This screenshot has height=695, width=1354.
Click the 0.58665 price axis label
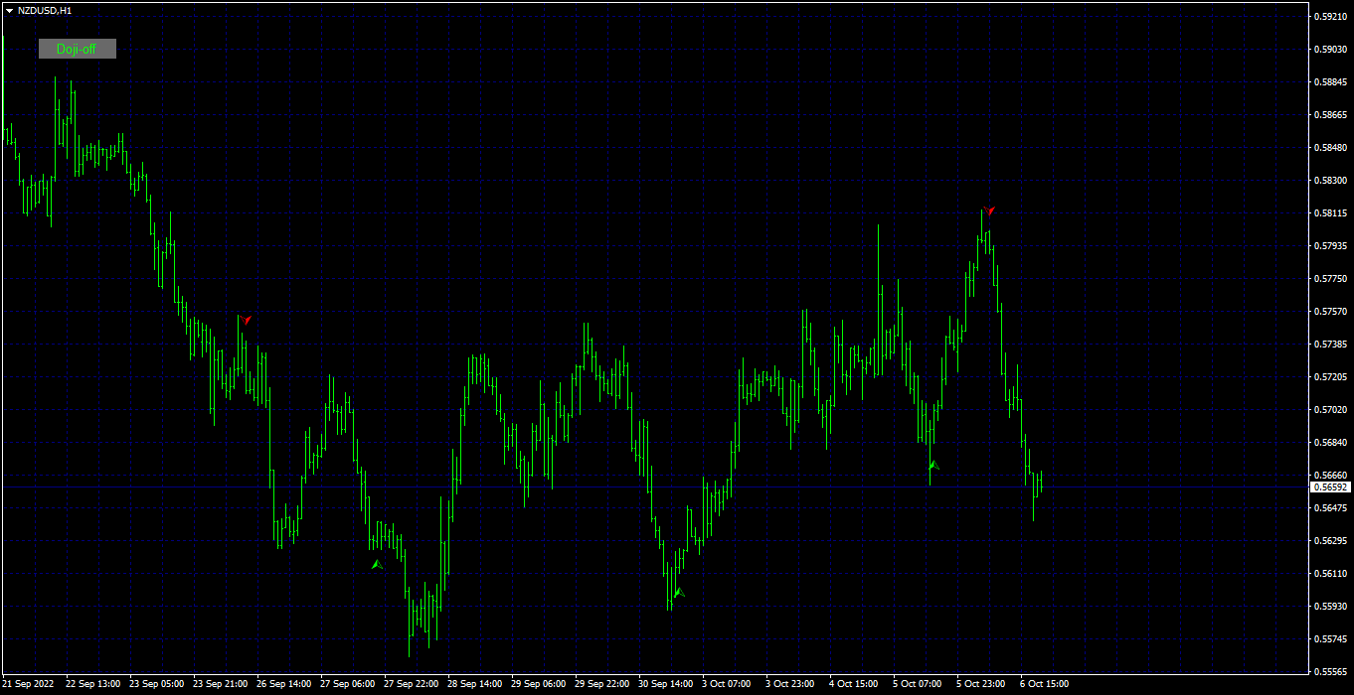click(1332, 115)
